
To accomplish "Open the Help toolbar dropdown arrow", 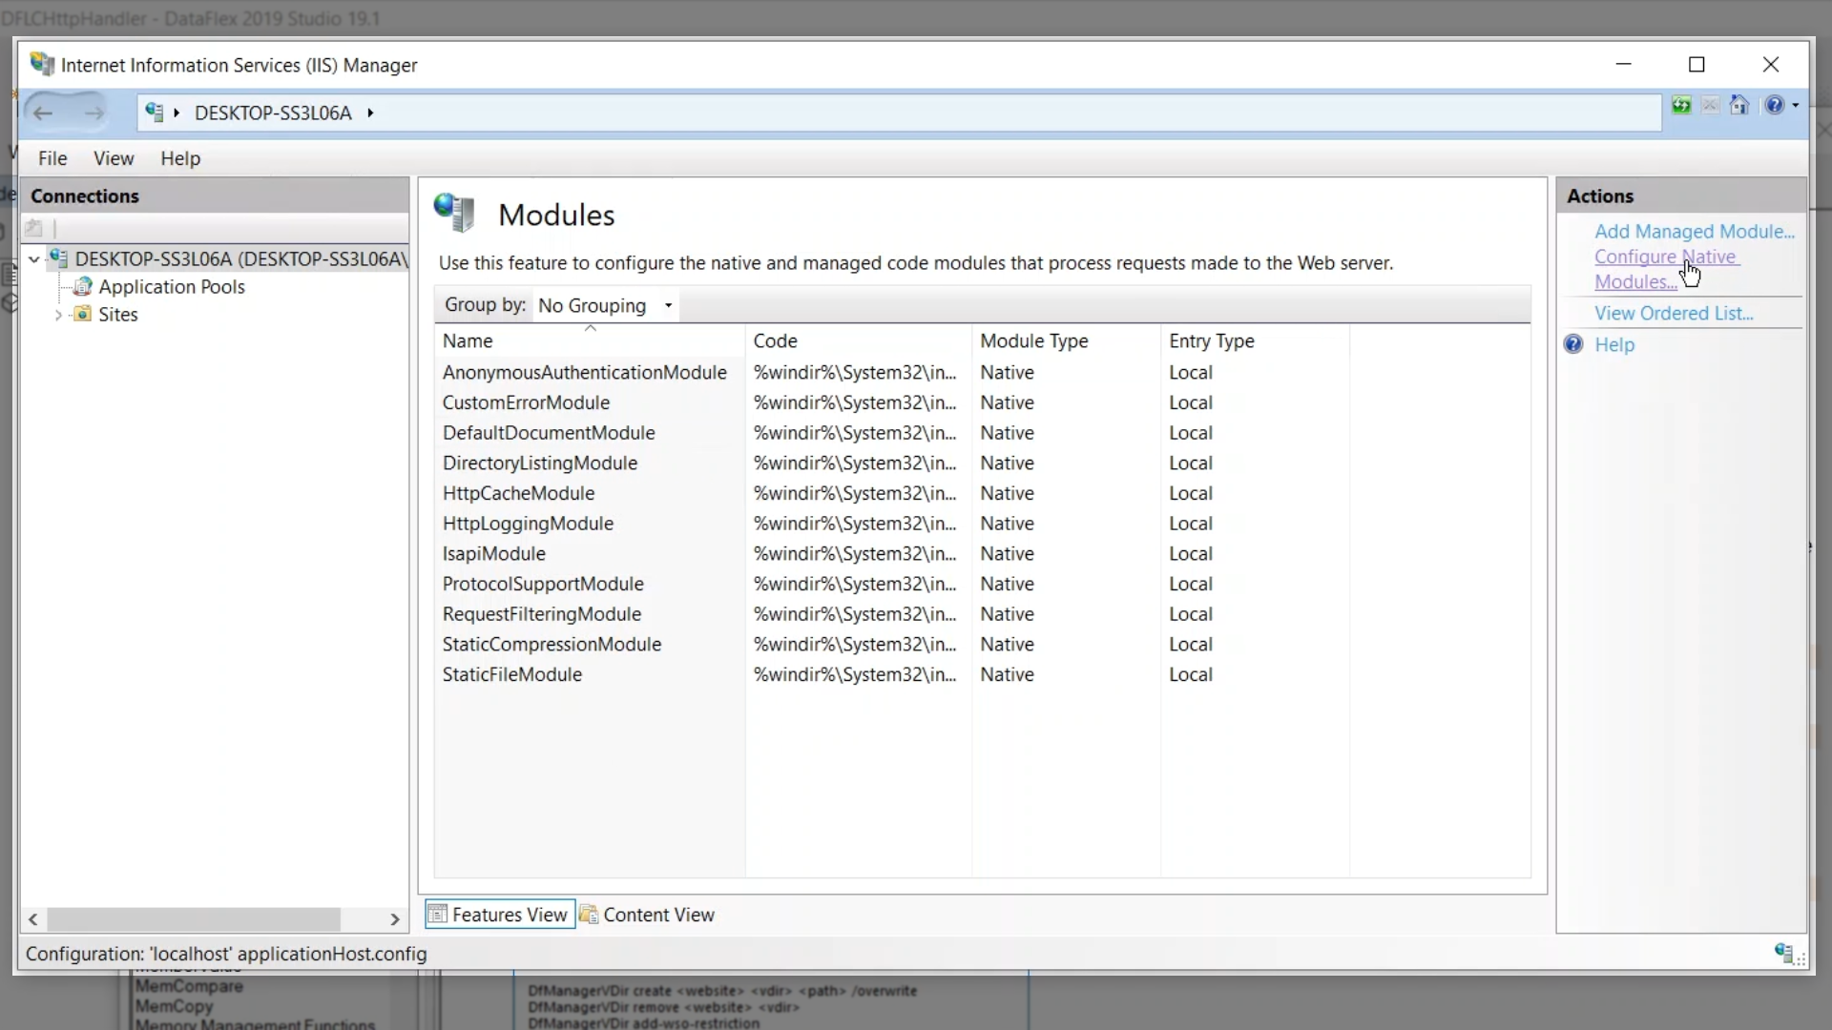I will pos(1796,106).
